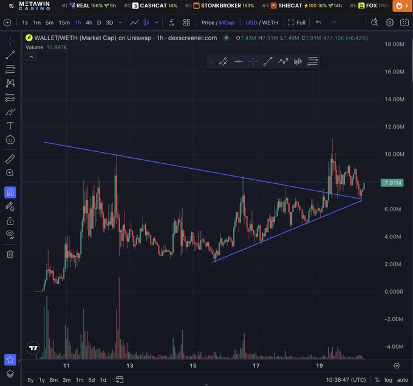The width and height of the screenshot is (413, 386).
Task: Toggle hide all drawings eye icon
Action: (10, 234)
